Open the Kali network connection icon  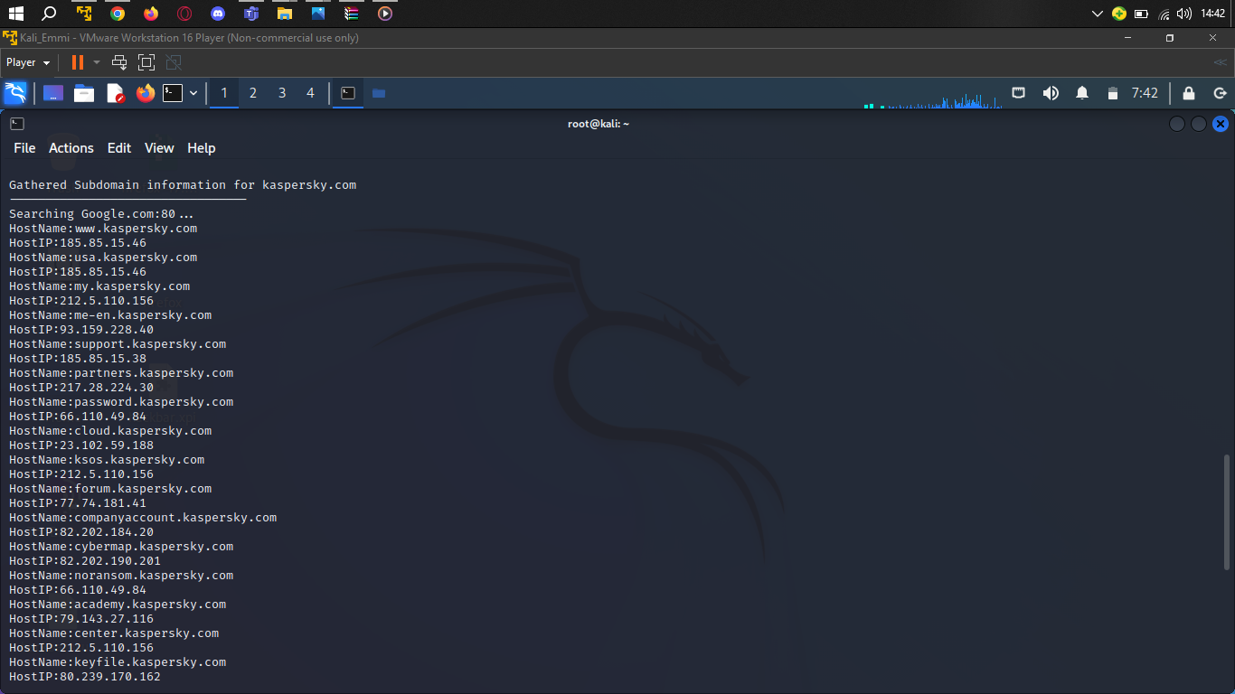coord(1018,93)
